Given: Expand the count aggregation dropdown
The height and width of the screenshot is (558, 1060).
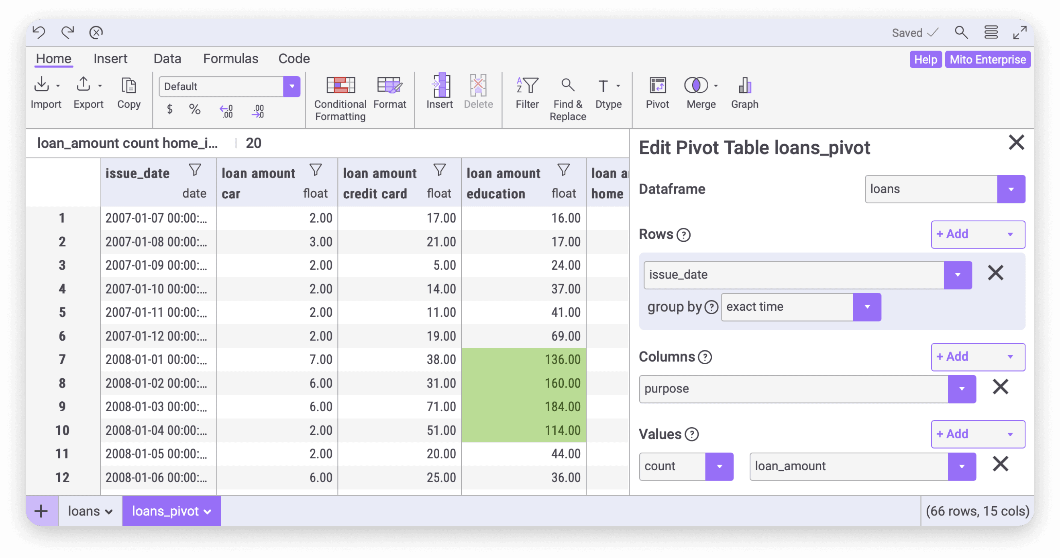Looking at the screenshot, I should click(x=720, y=466).
